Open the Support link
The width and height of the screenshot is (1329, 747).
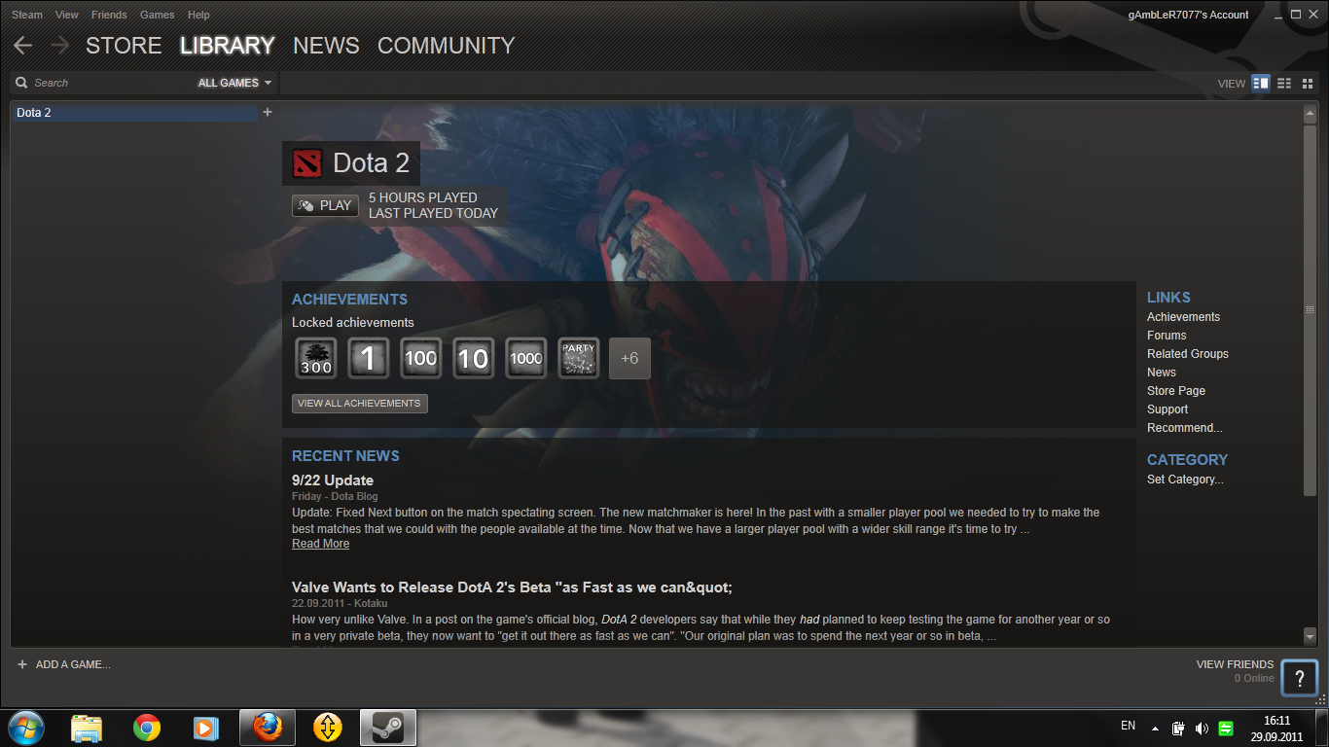[1167, 409]
